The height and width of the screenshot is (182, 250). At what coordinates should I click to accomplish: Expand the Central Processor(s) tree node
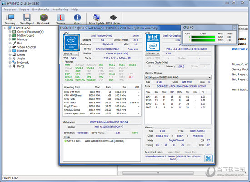[10, 32]
